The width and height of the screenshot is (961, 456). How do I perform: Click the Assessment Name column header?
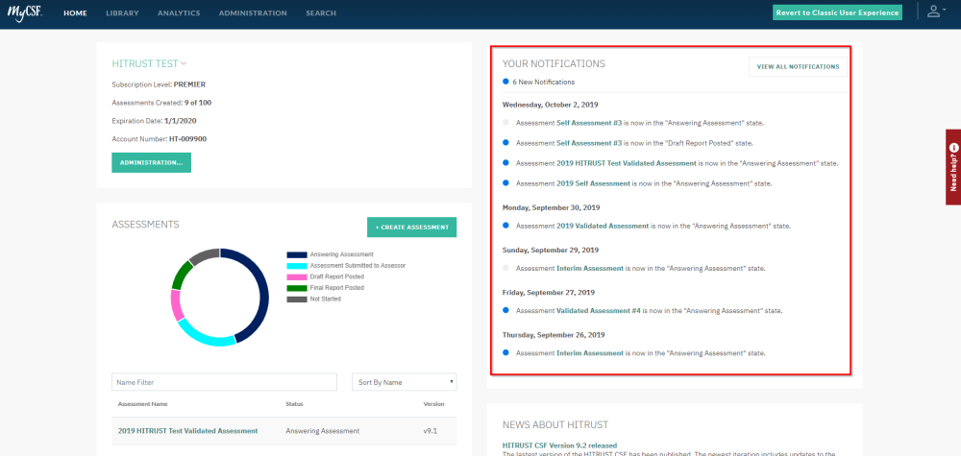click(x=143, y=404)
